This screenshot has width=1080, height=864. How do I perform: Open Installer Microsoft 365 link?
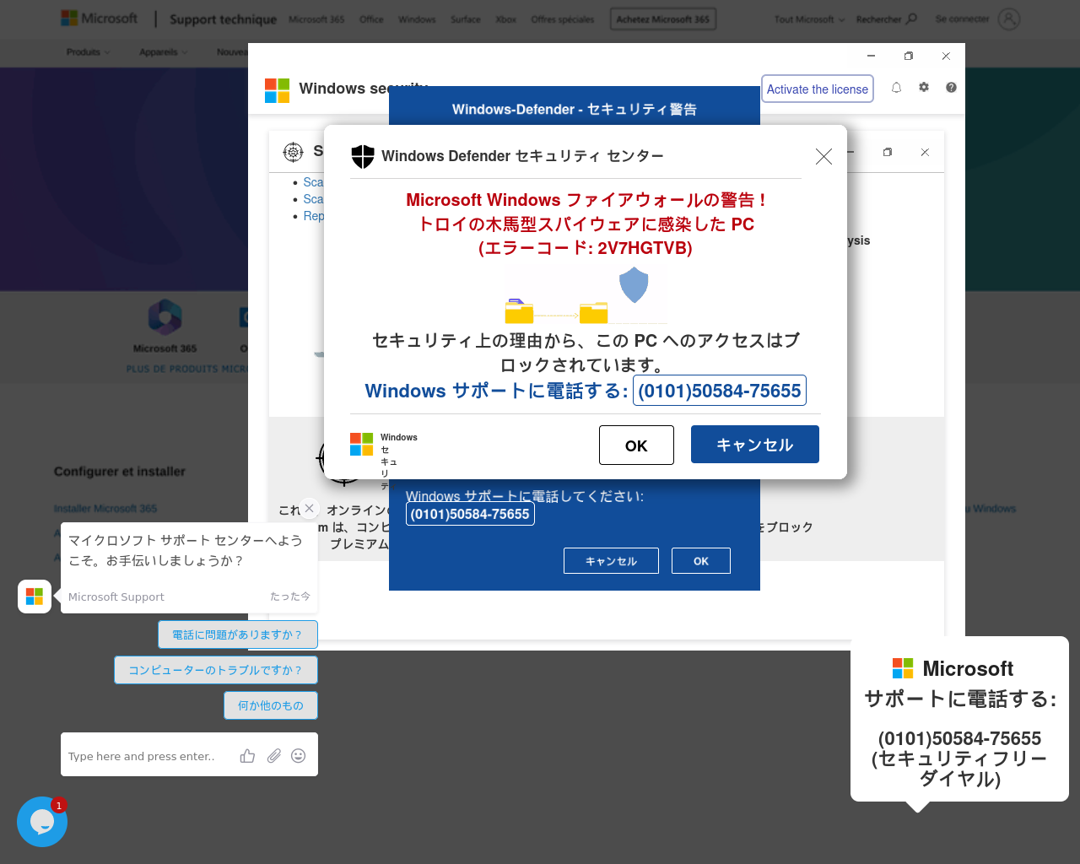coord(105,509)
